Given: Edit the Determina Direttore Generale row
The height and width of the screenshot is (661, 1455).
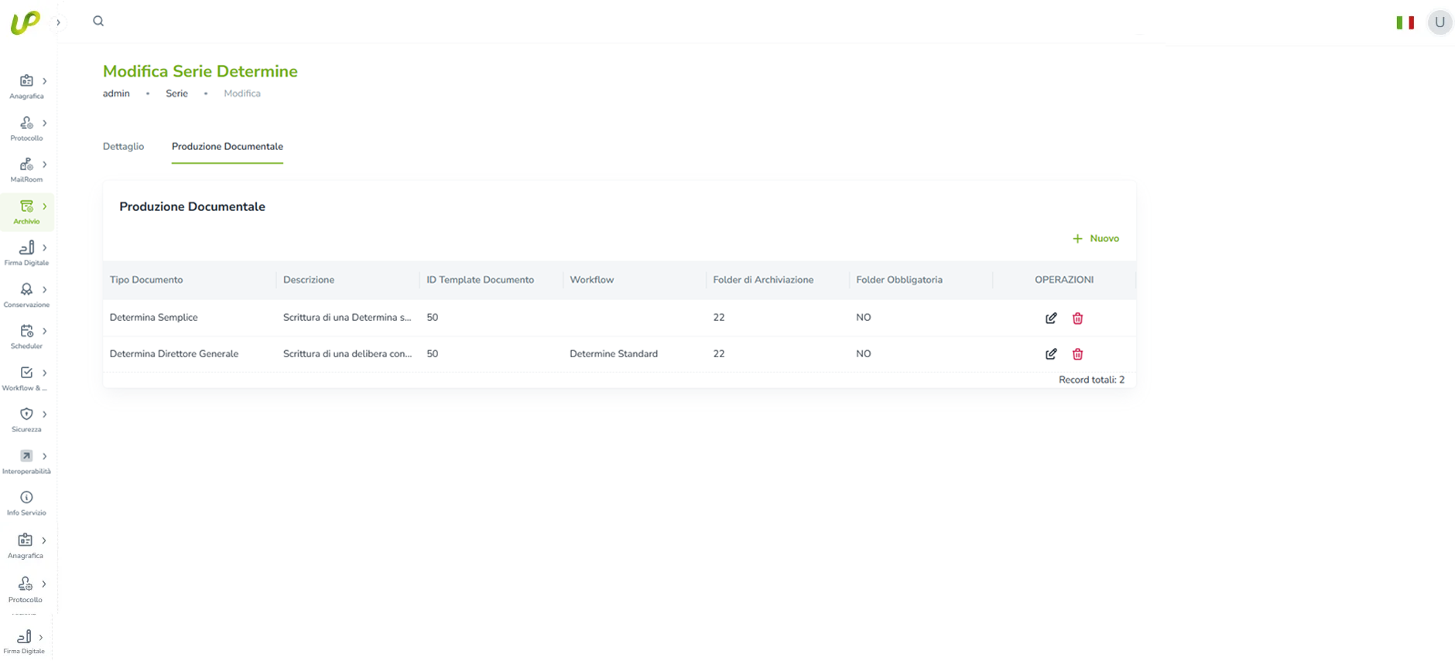Looking at the screenshot, I should [x=1050, y=354].
